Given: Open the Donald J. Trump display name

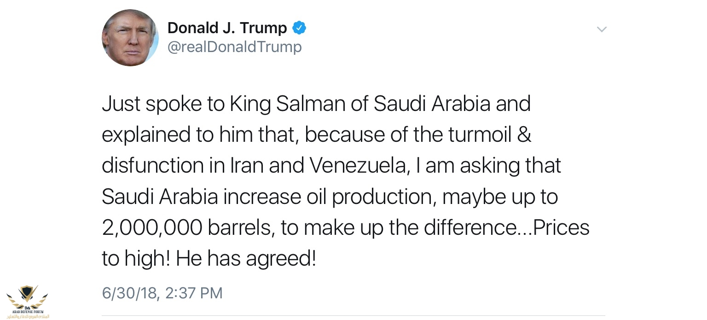Looking at the screenshot, I should [x=227, y=28].
